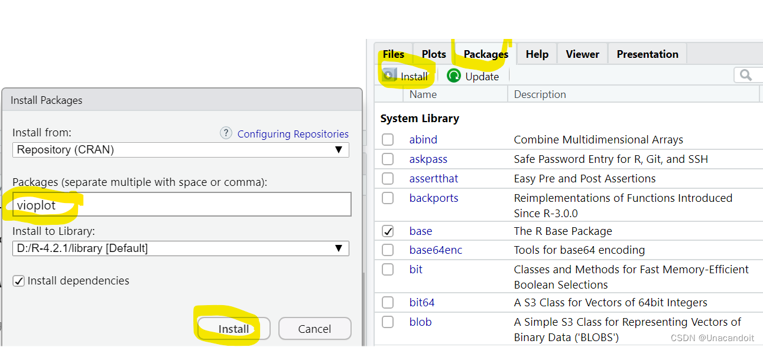Enable the Install dependencies checkbox
763x347 pixels.
18,280
